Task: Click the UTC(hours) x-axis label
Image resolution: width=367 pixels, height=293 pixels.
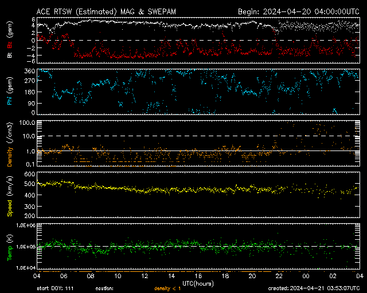Action: pyautogui.click(x=199, y=283)
